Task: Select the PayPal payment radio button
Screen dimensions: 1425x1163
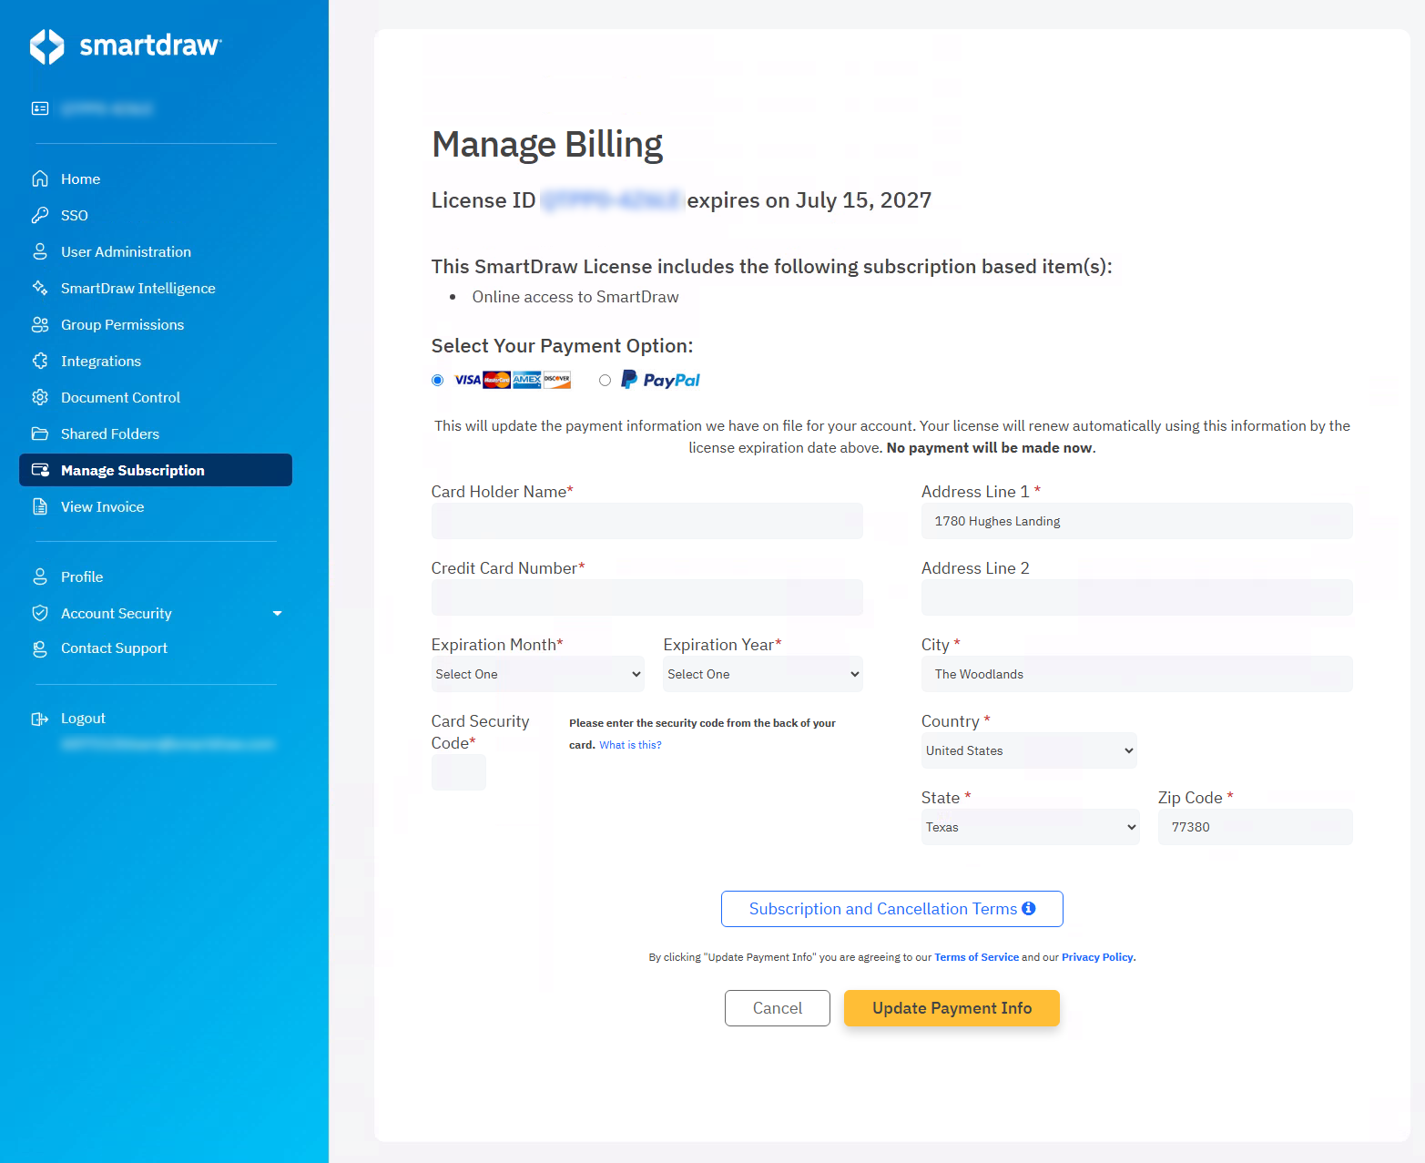Action: tap(606, 381)
